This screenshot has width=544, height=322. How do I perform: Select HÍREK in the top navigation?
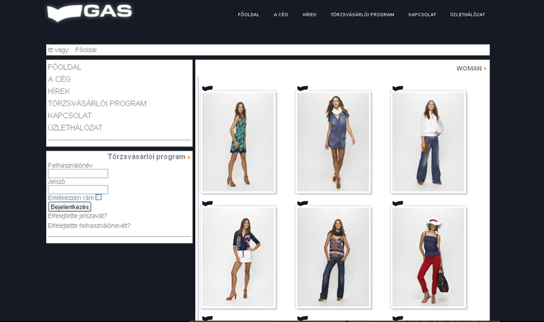pyautogui.click(x=309, y=14)
